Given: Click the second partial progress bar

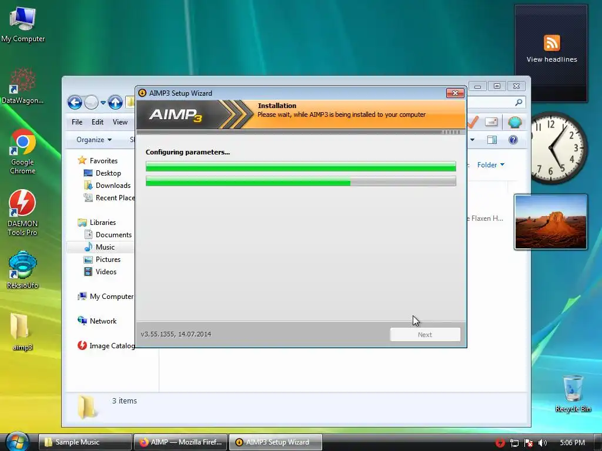Looking at the screenshot, I should point(300,181).
